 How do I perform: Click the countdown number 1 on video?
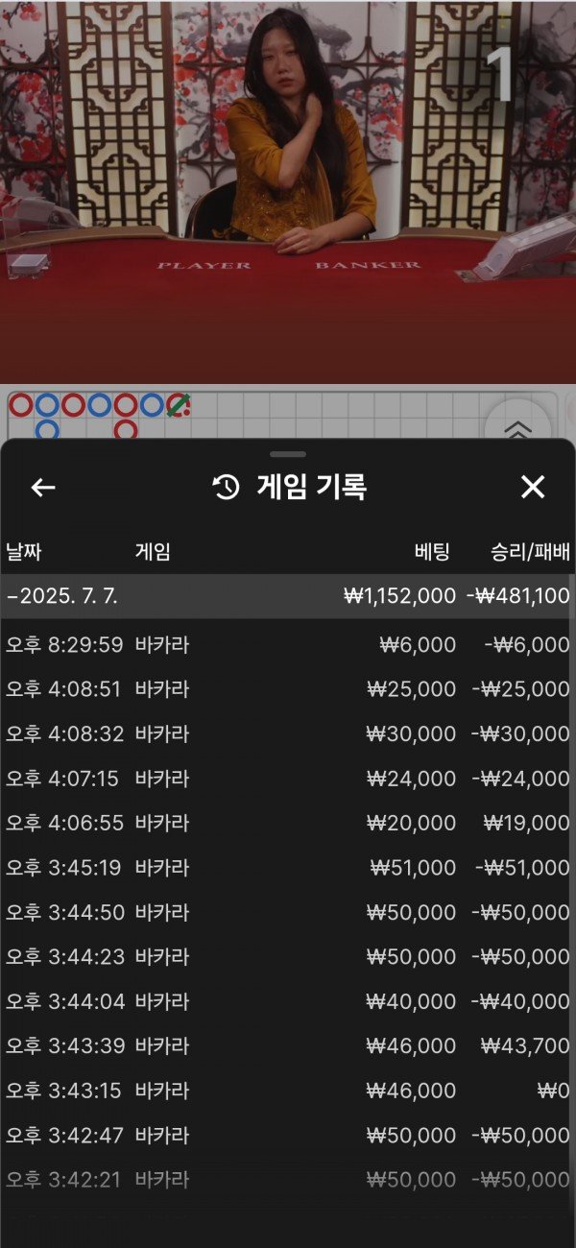tap(500, 74)
